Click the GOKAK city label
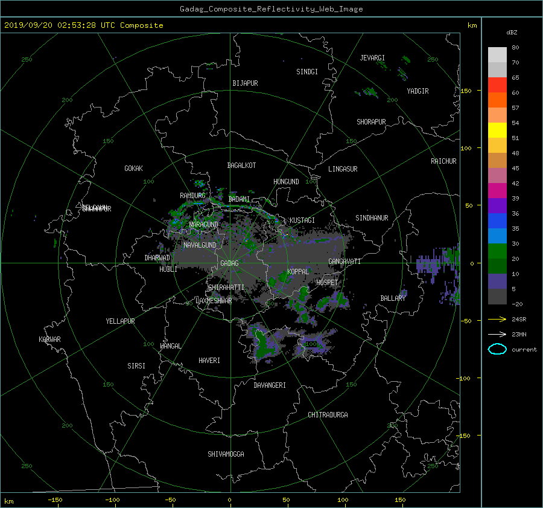 [x=134, y=168]
